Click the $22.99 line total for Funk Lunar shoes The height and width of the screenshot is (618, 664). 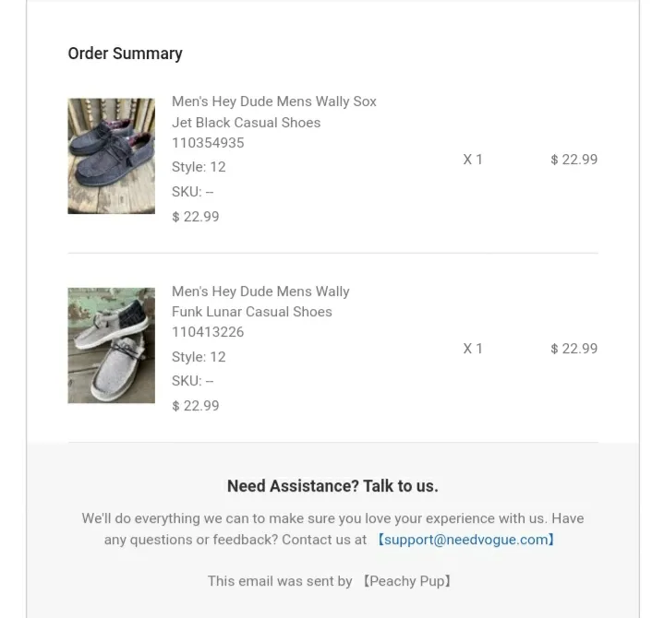click(574, 349)
